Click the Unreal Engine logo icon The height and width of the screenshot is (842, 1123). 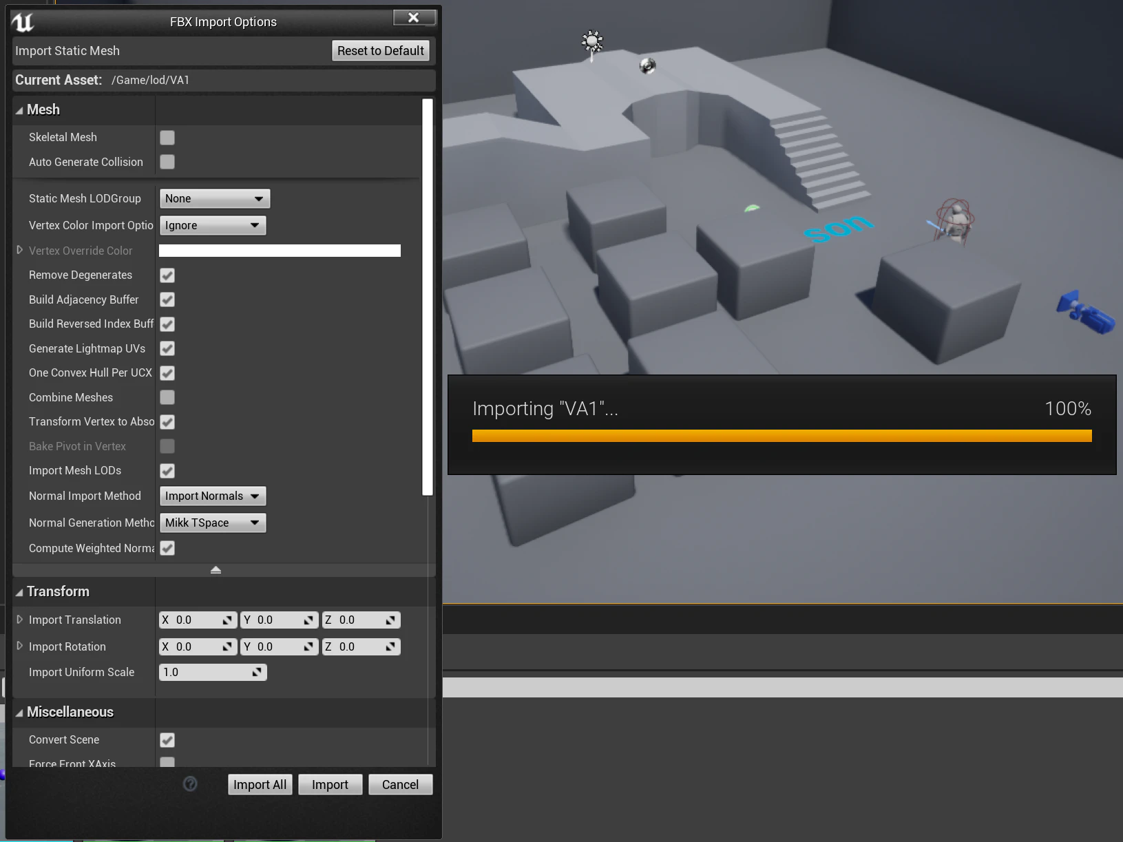[x=23, y=22]
